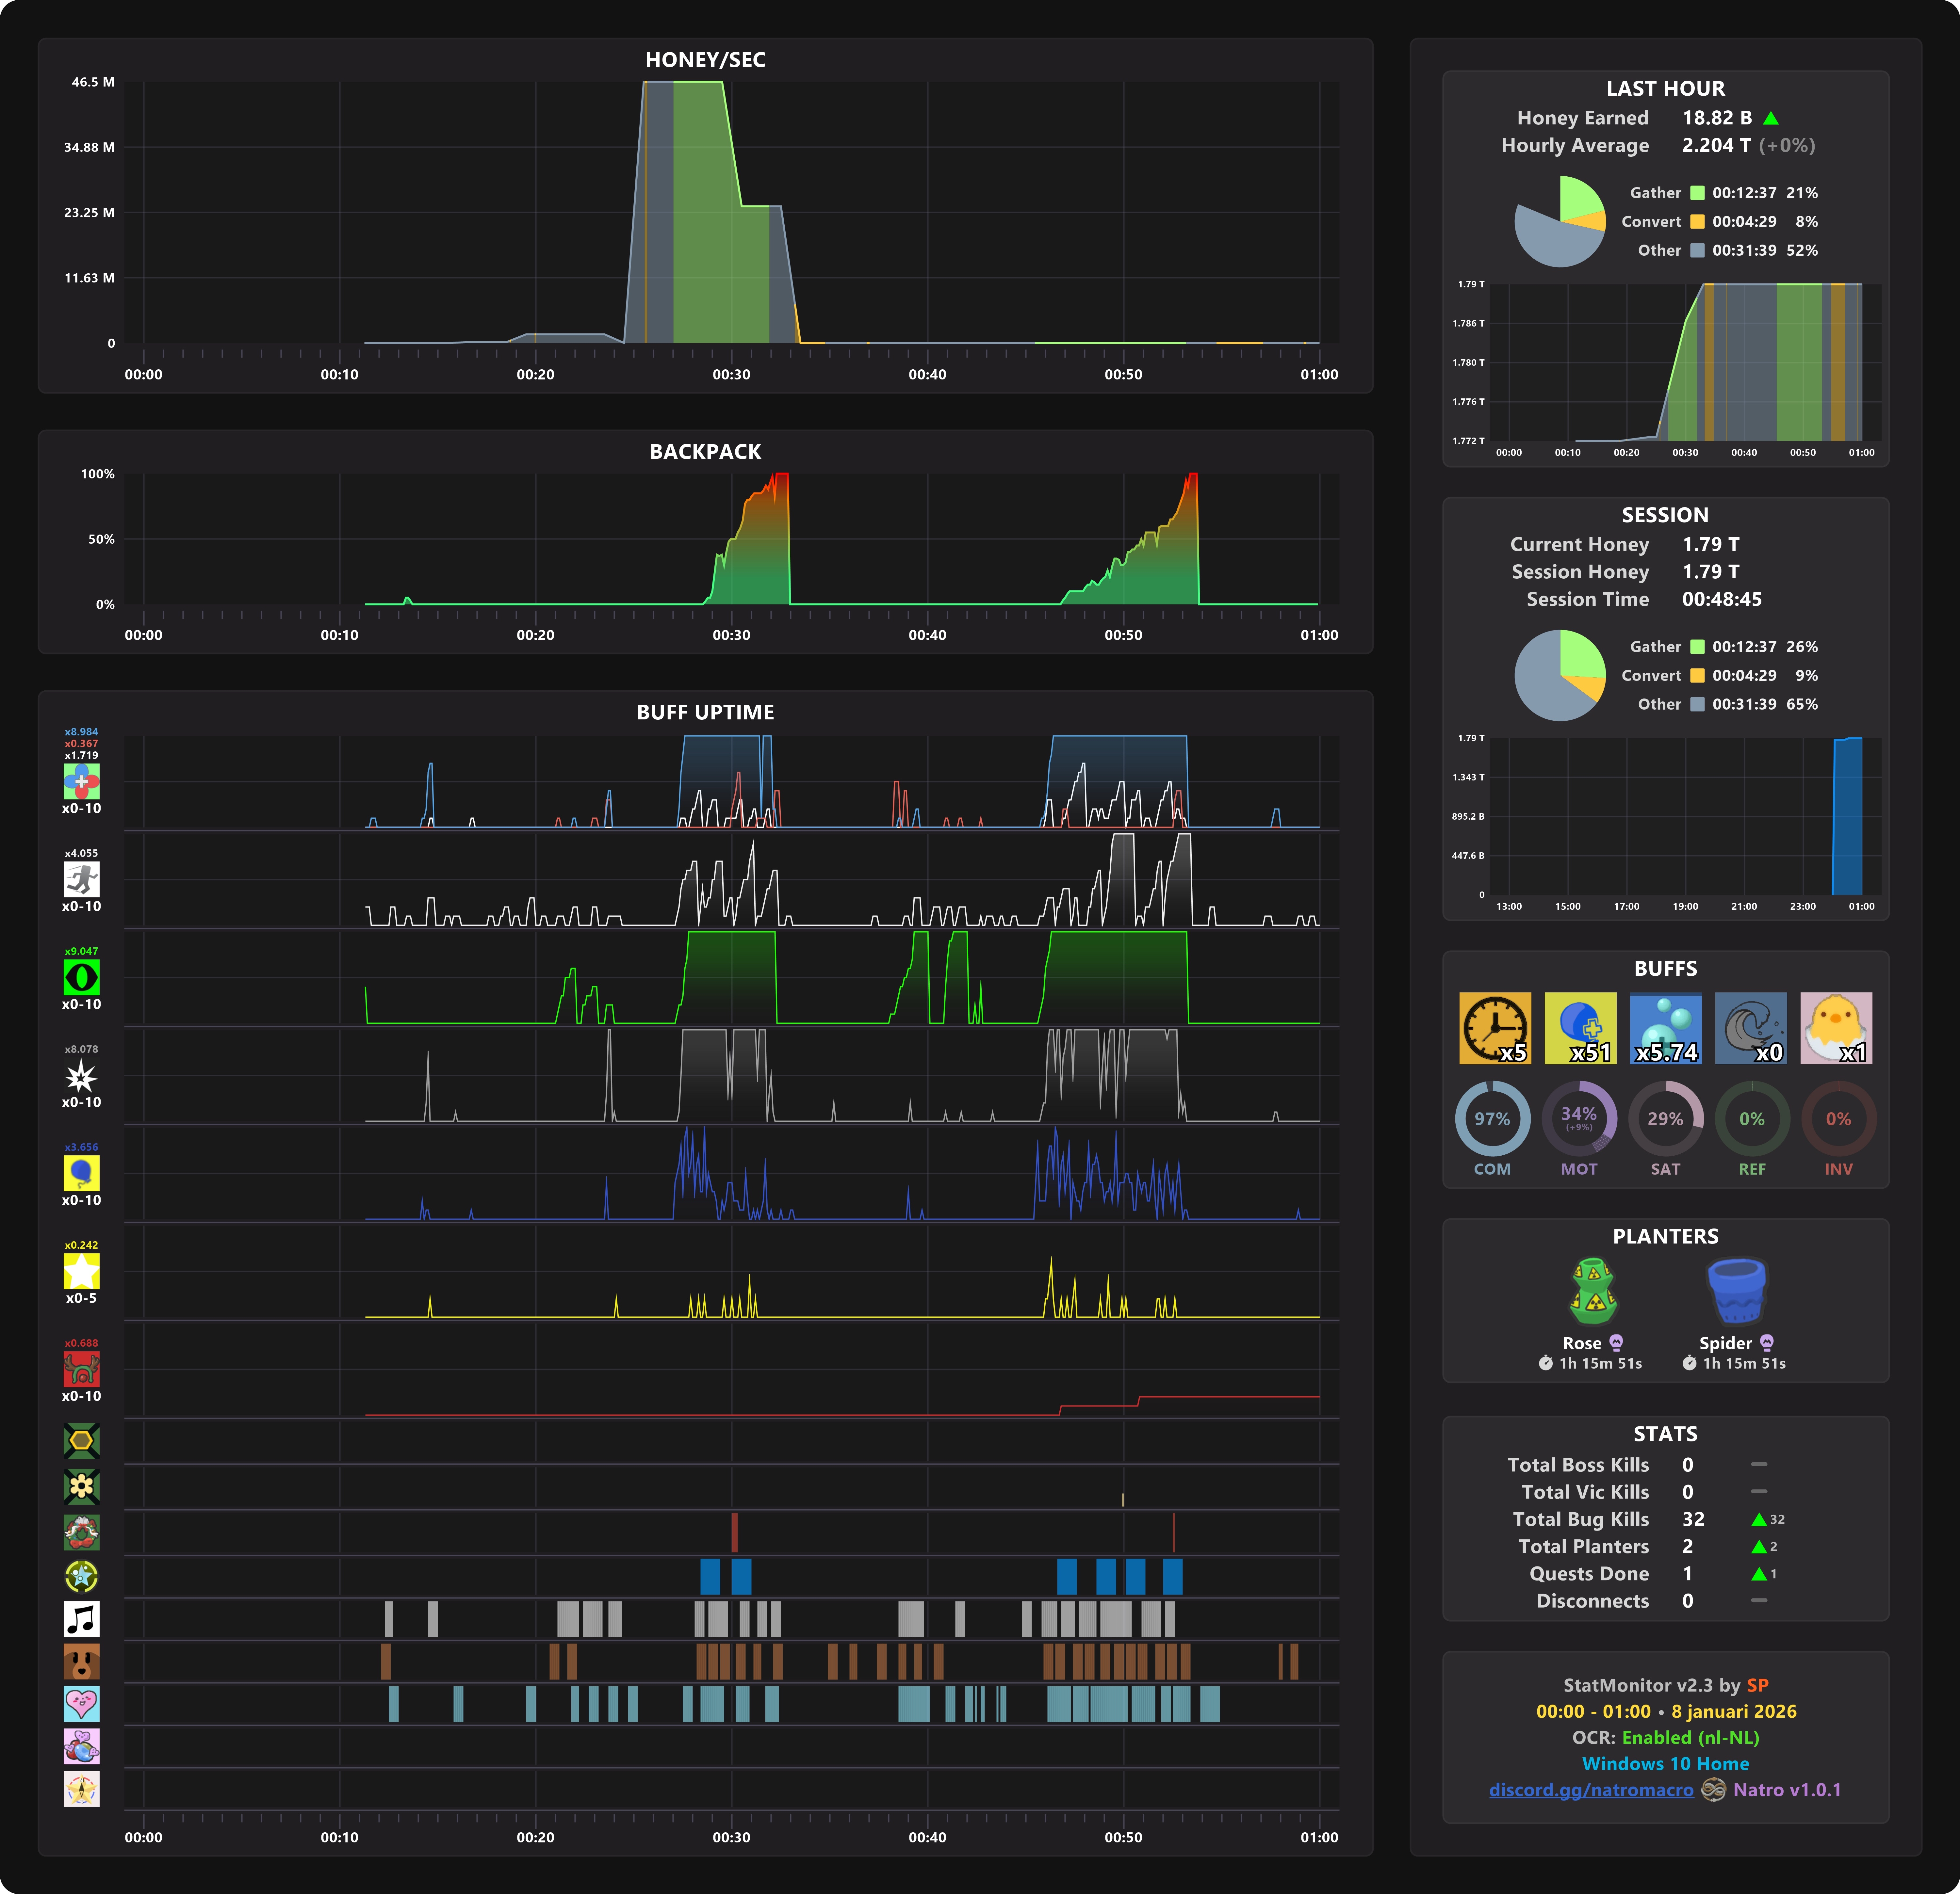Click the baby chick buff showing x1
Image resolution: width=1960 pixels, height=1894 pixels.
1836,1027
